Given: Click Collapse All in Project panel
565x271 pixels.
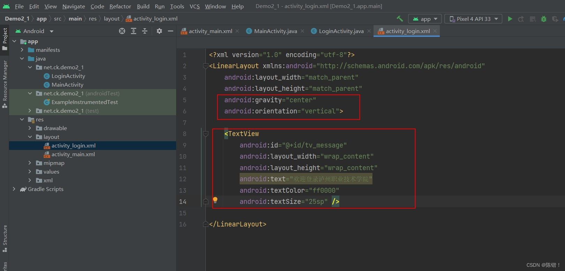Looking at the screenshot, I should 145,31.
